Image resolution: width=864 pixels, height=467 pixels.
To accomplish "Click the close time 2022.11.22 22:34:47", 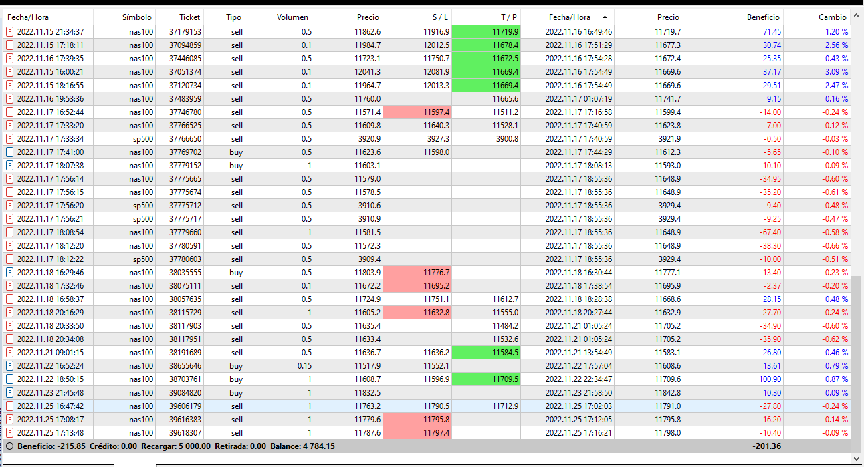I will (x=579, y=379).
